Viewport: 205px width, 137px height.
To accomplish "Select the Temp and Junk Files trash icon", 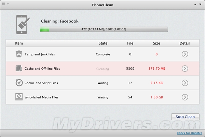I will click(x=19, y=54).
